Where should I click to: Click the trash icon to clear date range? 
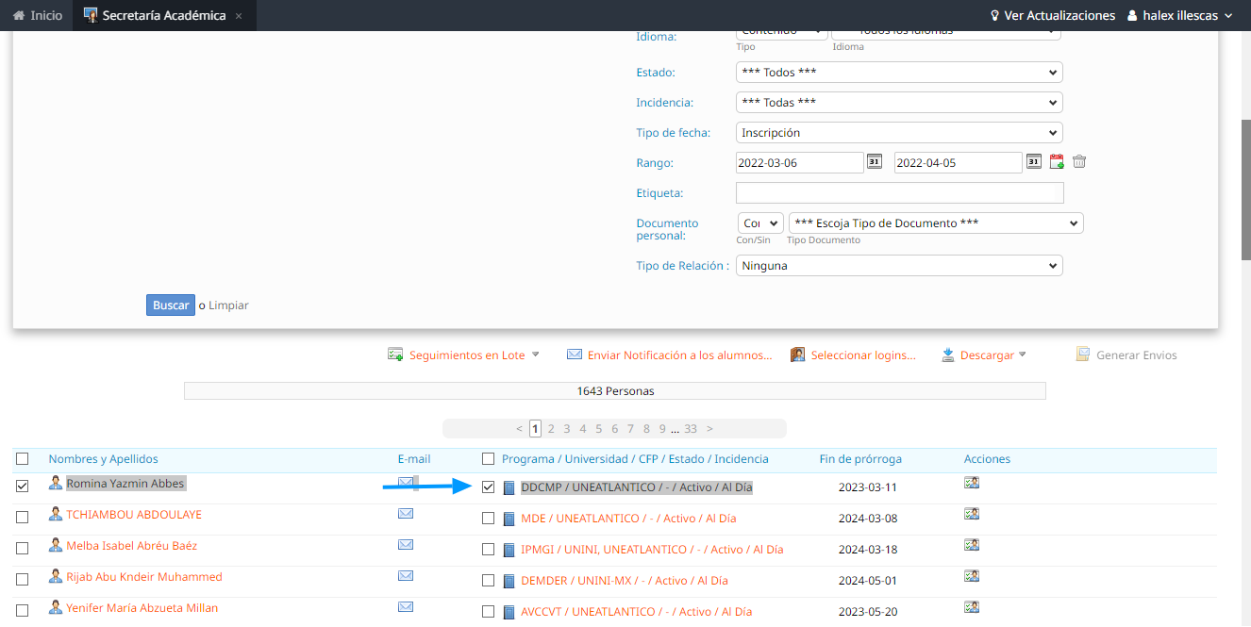click(x=1079, y=162)
